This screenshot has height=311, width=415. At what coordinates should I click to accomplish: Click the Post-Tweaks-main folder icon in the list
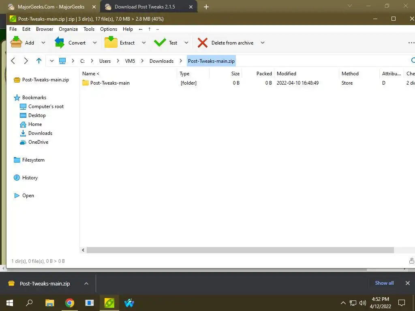tap(85, 83)
